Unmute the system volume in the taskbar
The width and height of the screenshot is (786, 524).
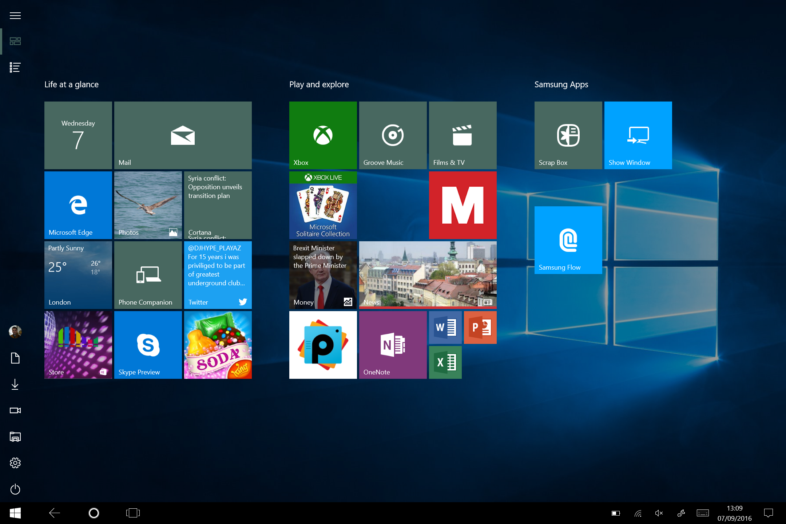(659, 513)
